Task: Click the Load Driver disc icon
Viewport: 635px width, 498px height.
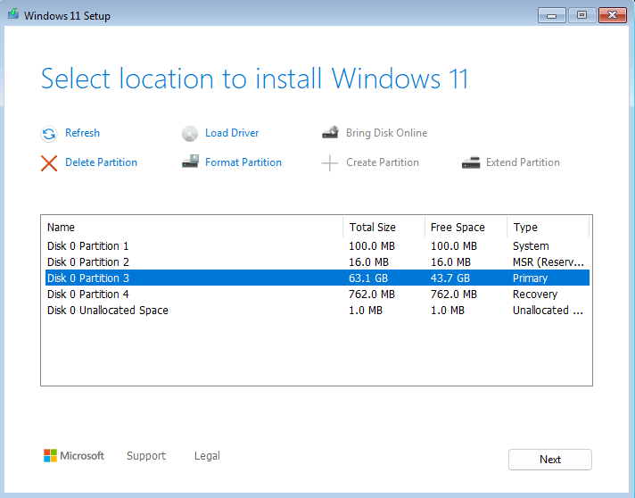Action: tap(190, 134)
